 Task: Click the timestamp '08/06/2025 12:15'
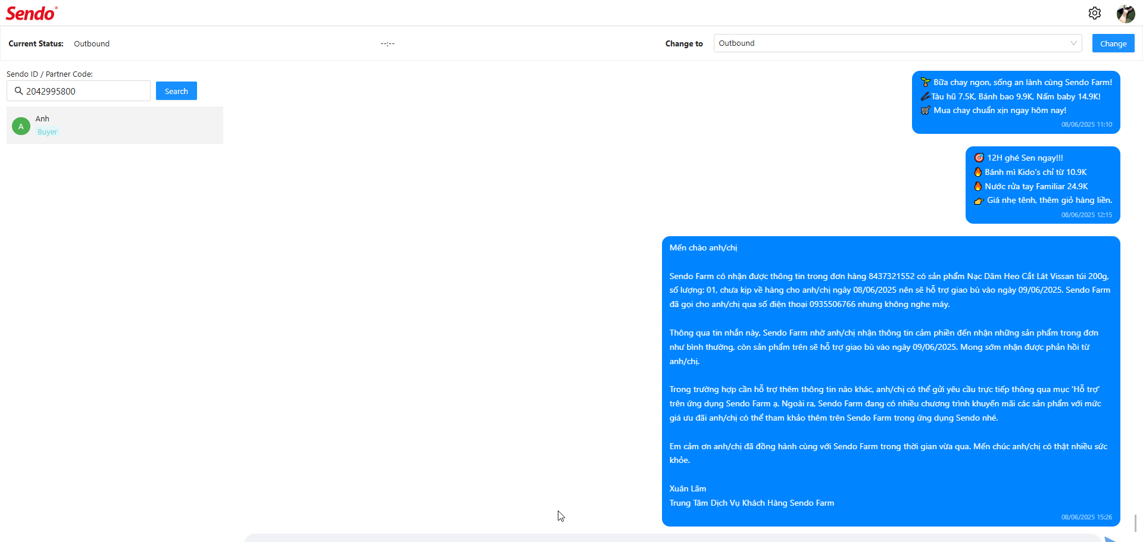[1086, 215]
